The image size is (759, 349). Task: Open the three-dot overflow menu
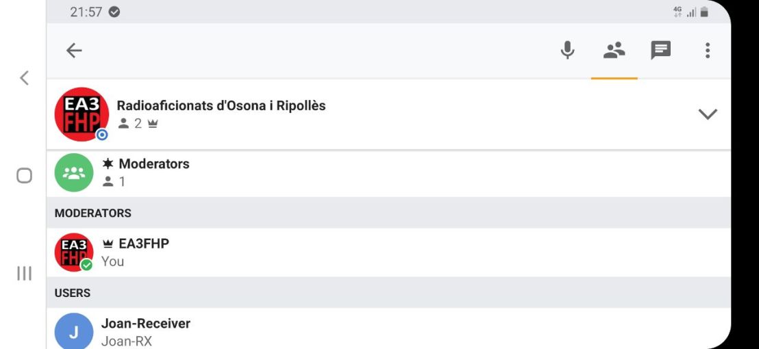[x=707, y=51]
